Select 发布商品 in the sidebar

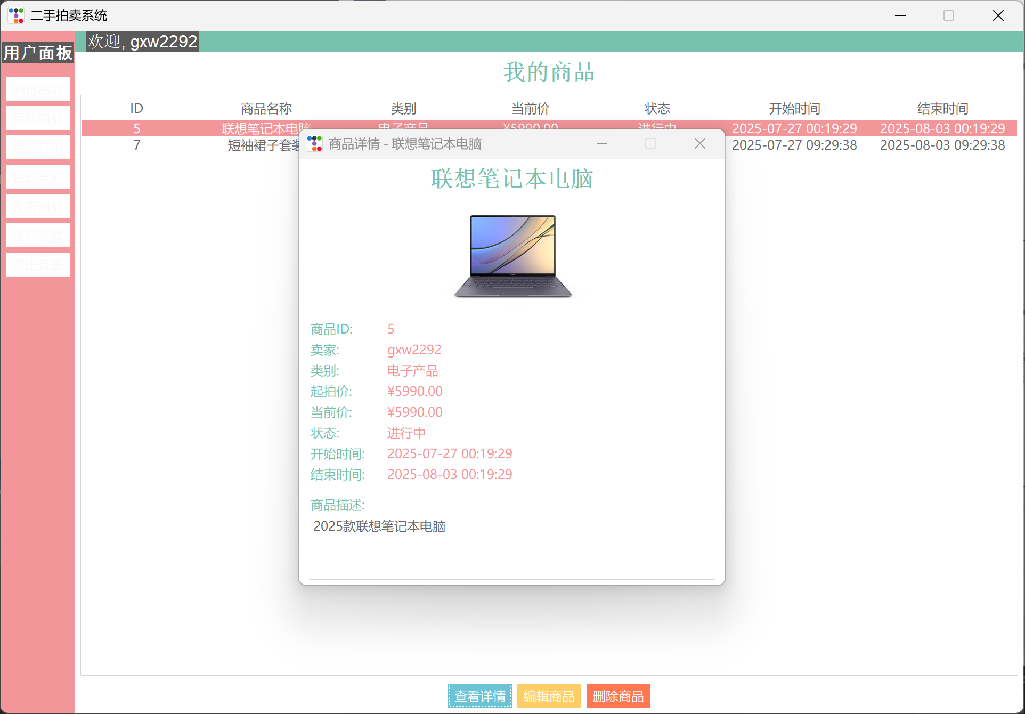(x=38, y=206)
